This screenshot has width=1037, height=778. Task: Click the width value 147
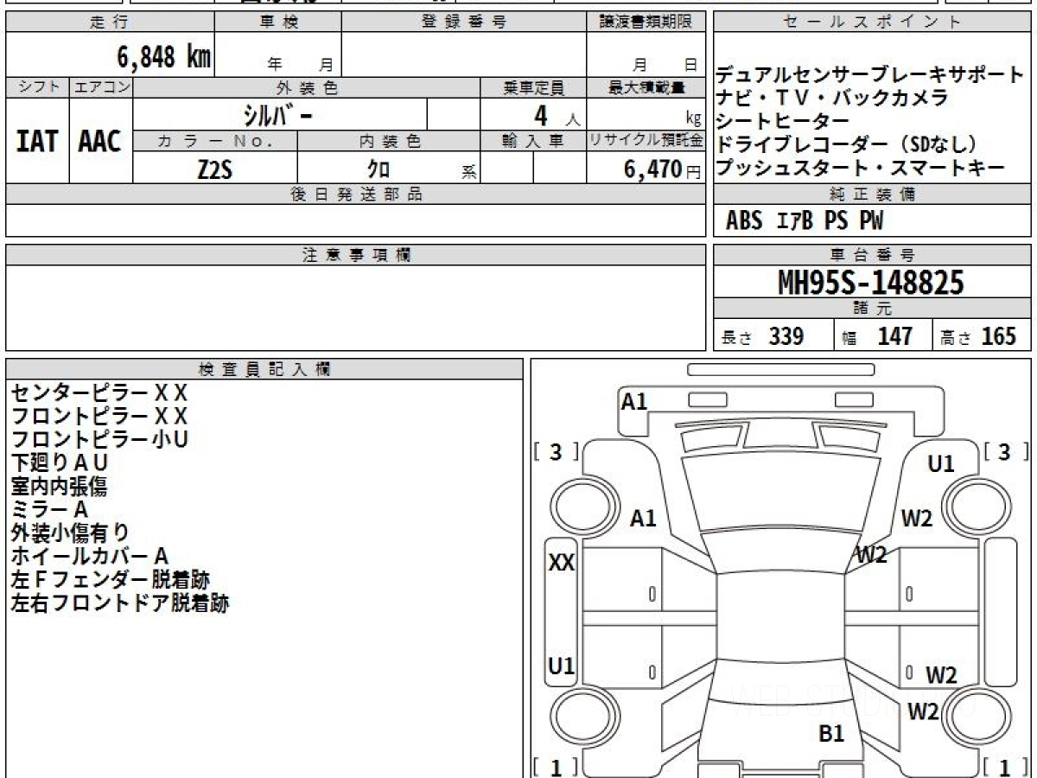[x=894, y=336]
